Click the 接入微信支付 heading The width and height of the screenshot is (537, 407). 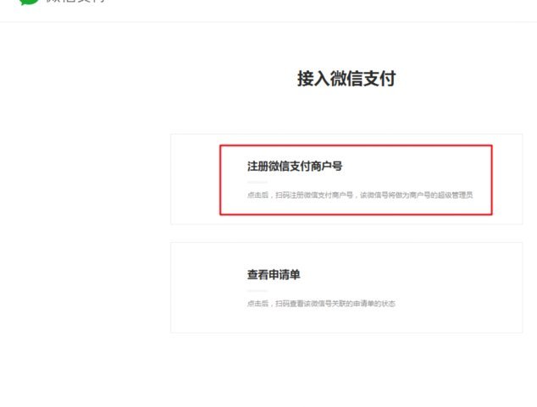click(x=346, y=79)
